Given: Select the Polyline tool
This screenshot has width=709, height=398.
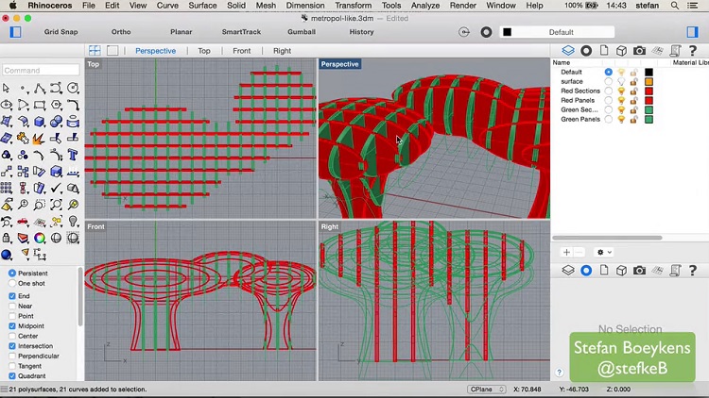Looking at the screenshot, I should pos(40,88).
